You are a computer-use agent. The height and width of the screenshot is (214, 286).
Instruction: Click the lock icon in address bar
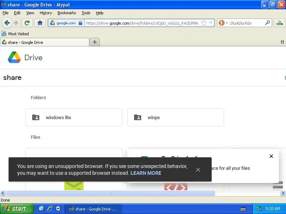click(80, 23)
